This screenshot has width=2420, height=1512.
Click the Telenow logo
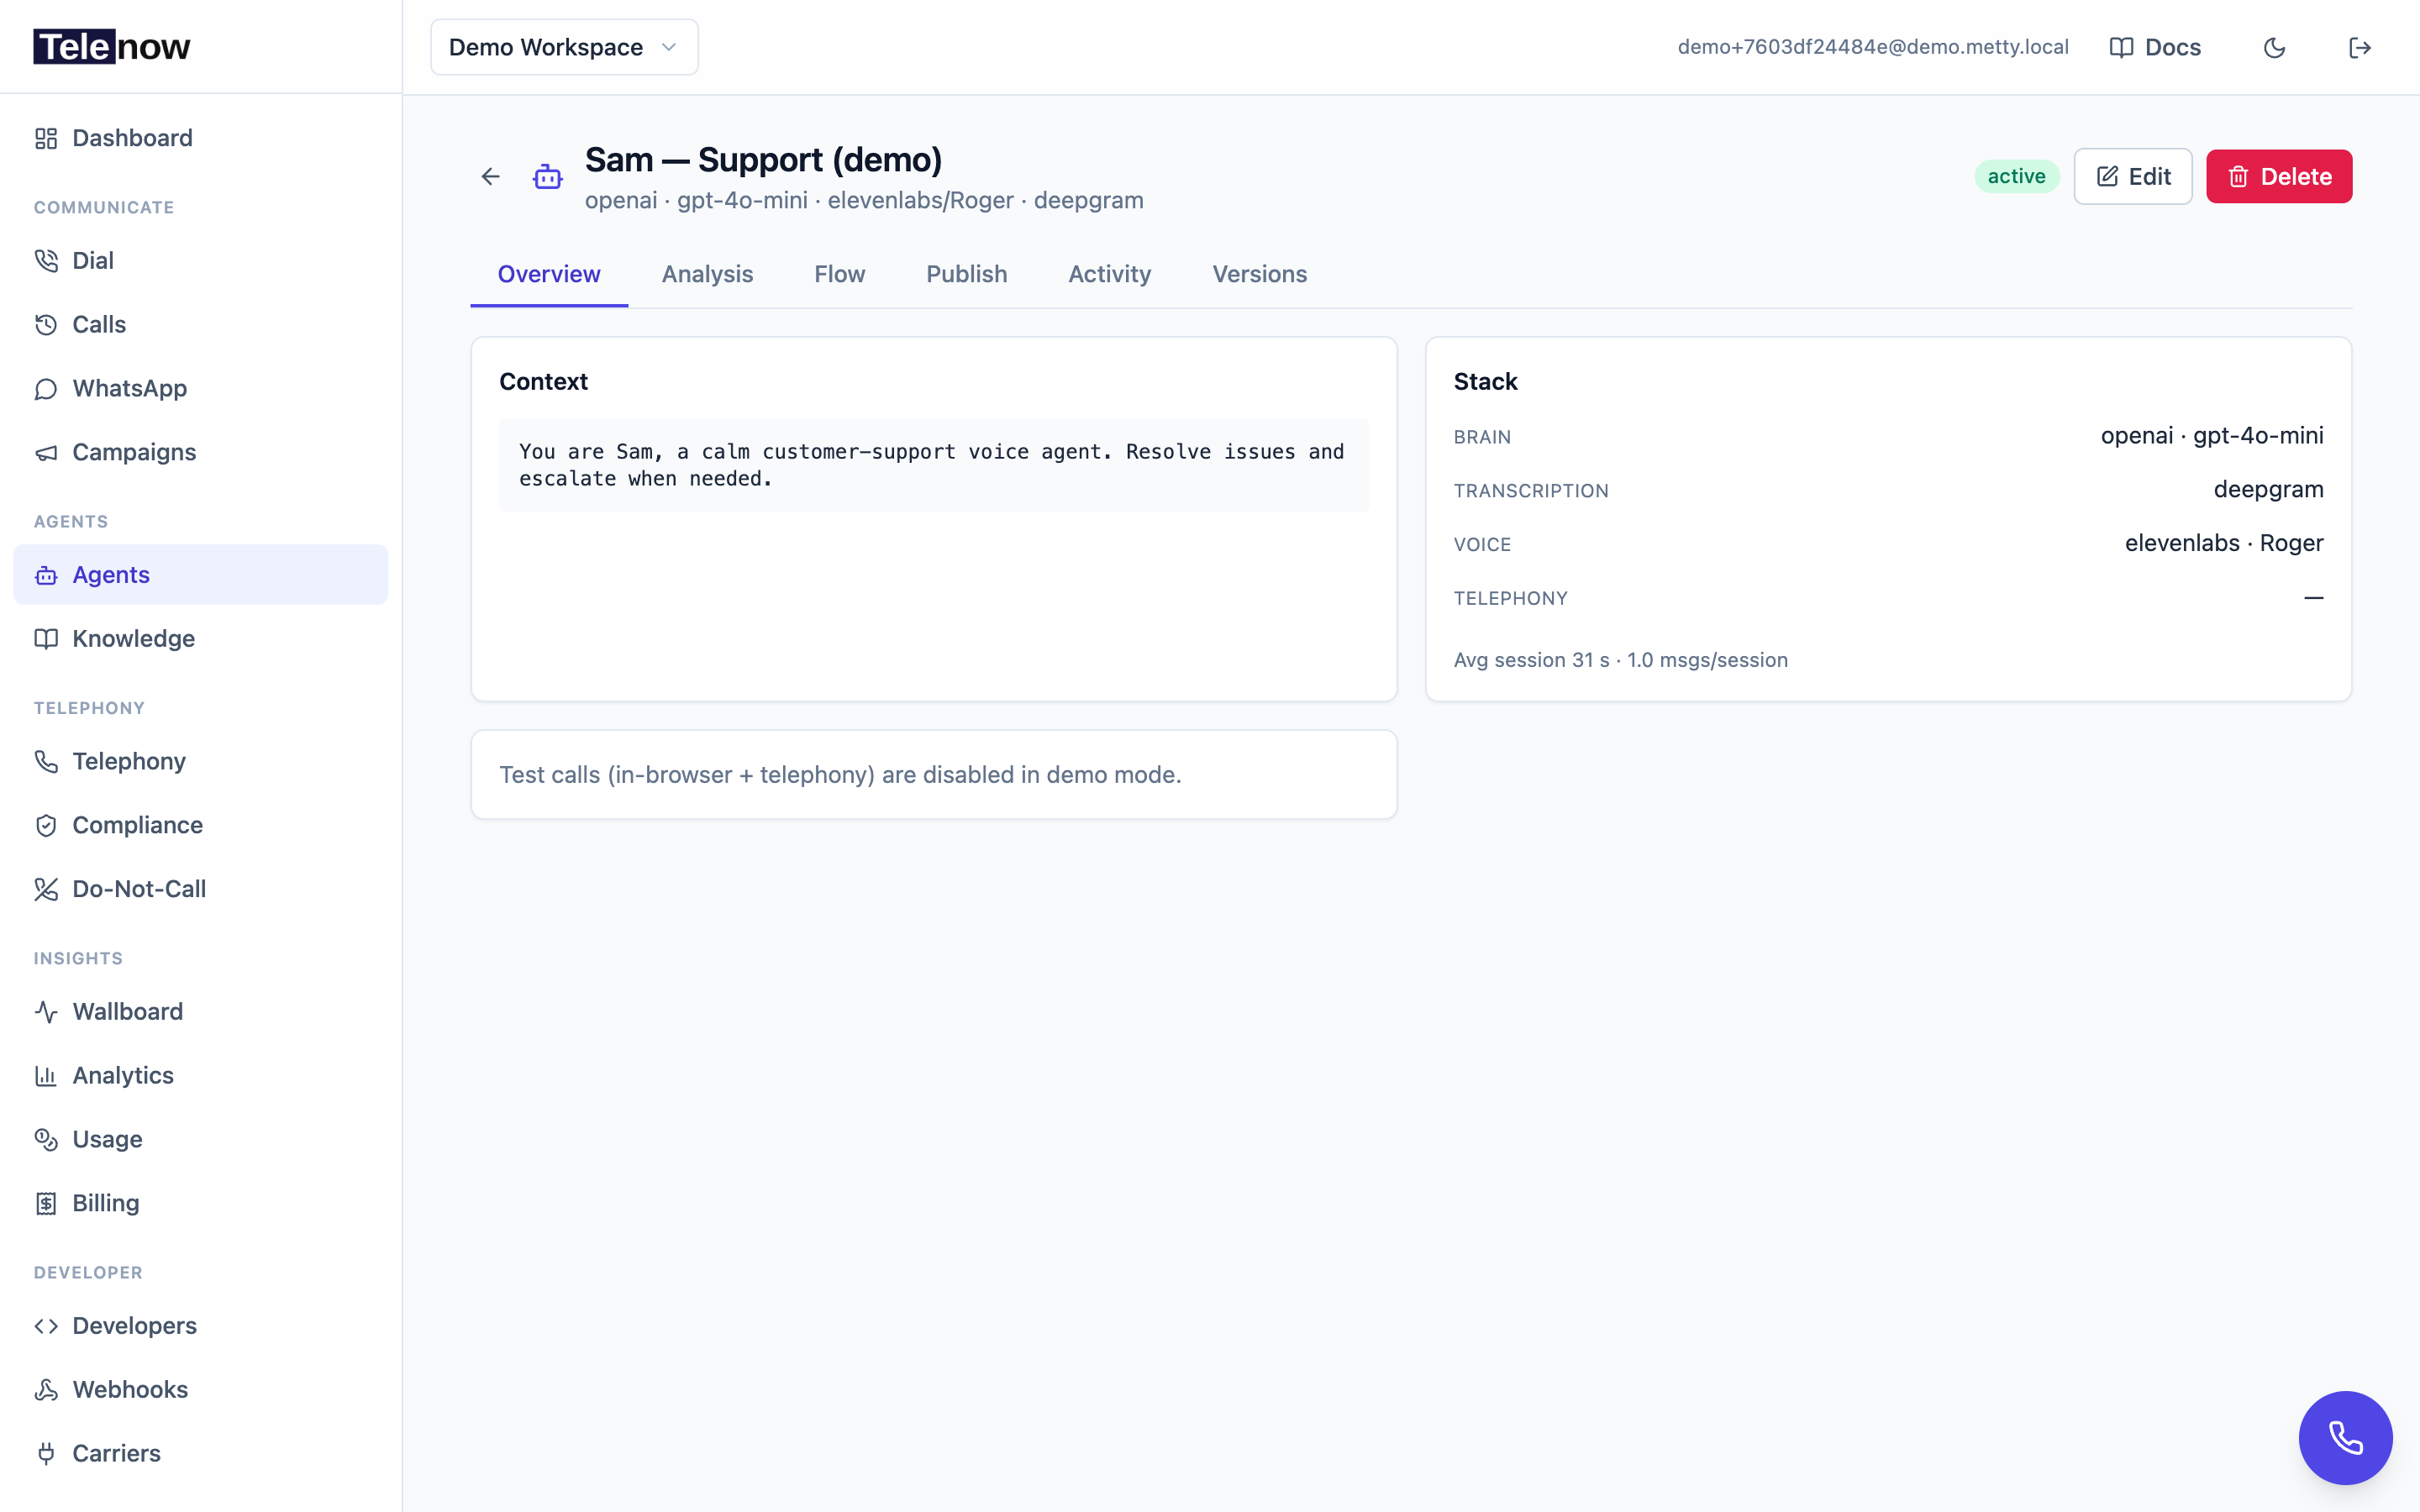click(112, 47)
